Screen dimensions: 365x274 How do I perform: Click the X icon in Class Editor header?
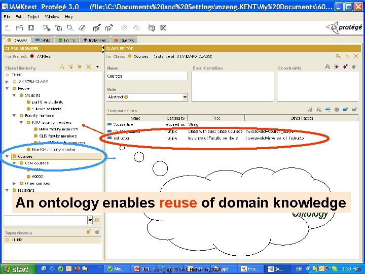[356, 56]
